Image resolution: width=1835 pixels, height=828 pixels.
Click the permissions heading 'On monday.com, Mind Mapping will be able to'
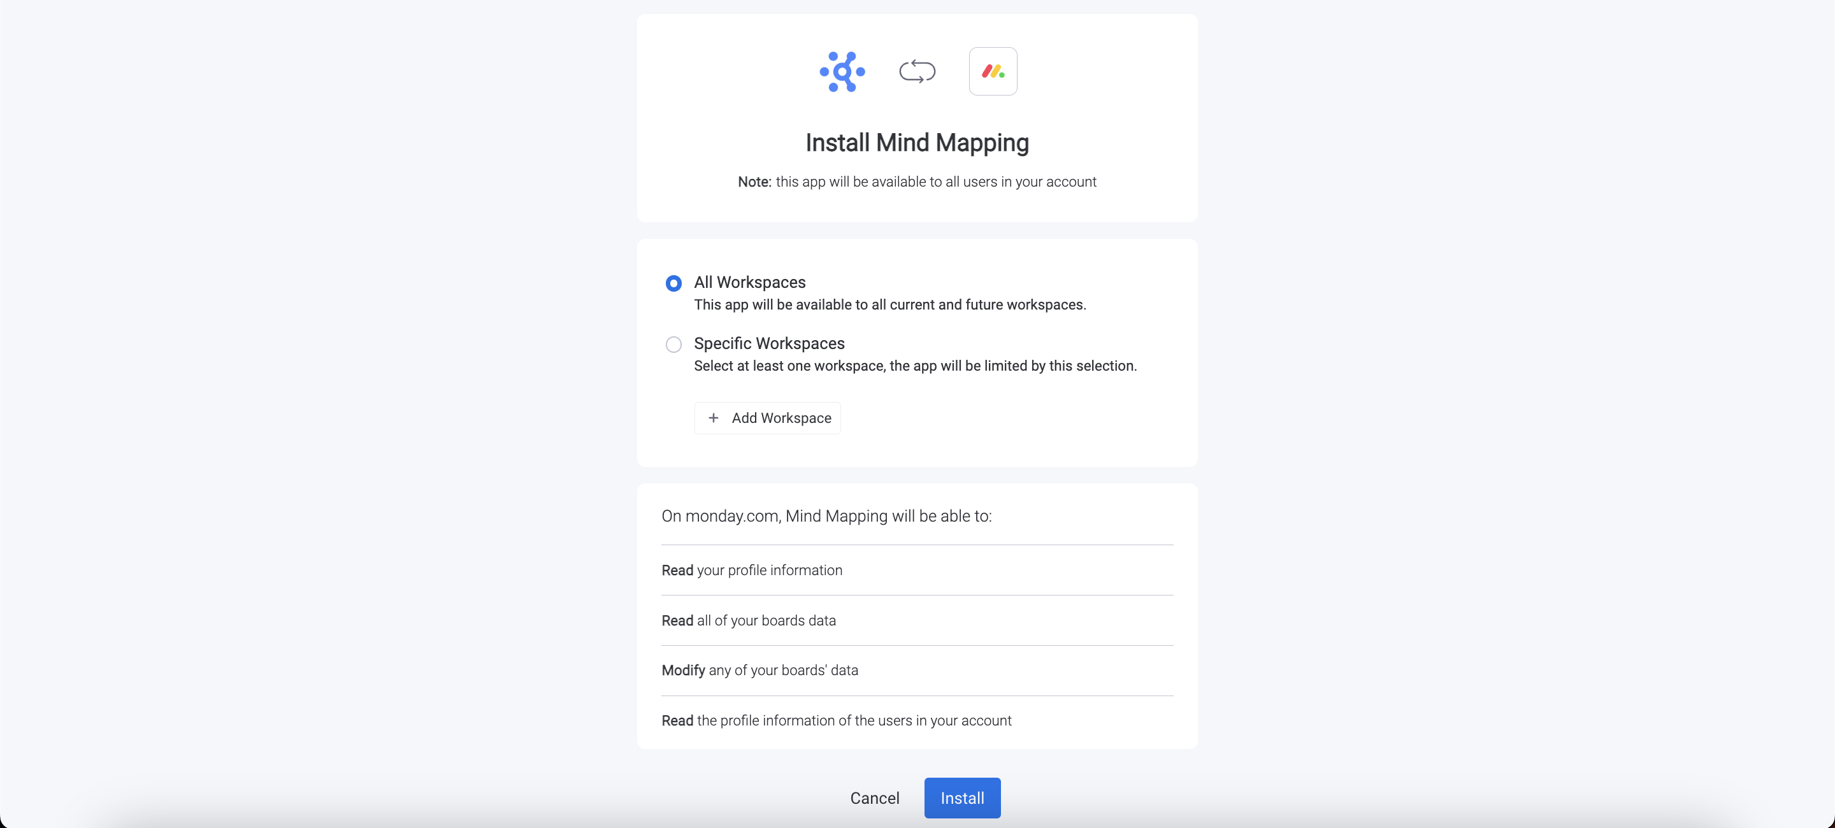tap(826, 516)
